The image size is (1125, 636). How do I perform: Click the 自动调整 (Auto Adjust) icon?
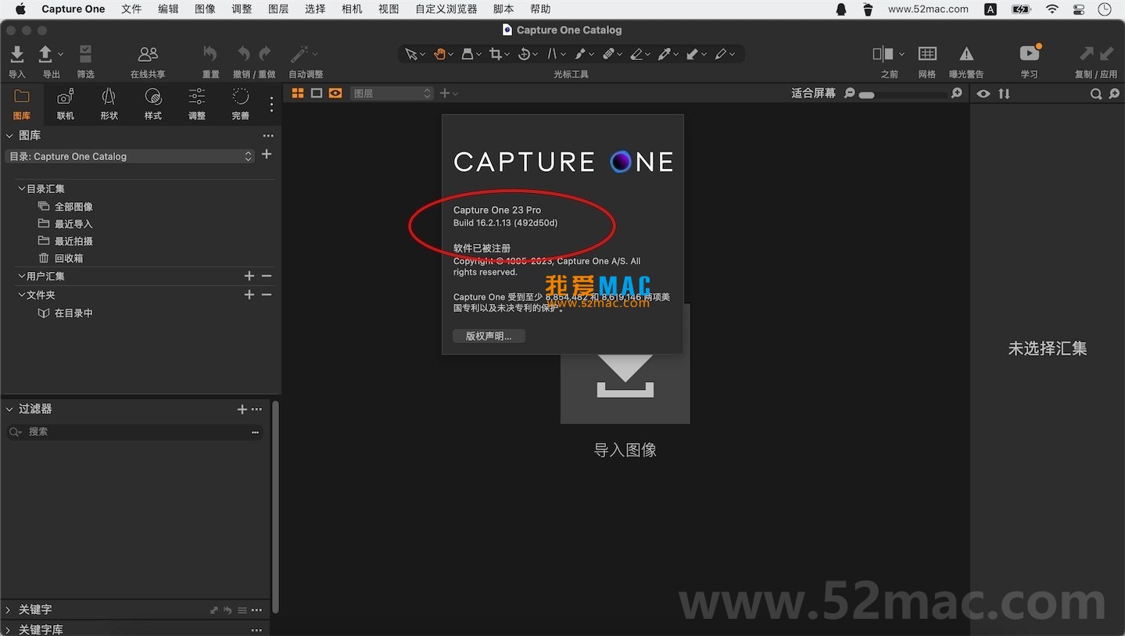pos(301,54)
